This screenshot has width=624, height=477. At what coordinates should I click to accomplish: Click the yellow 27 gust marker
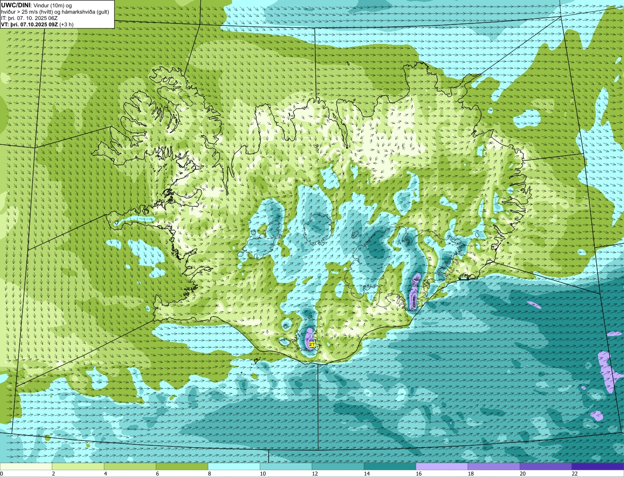point(312,344)
